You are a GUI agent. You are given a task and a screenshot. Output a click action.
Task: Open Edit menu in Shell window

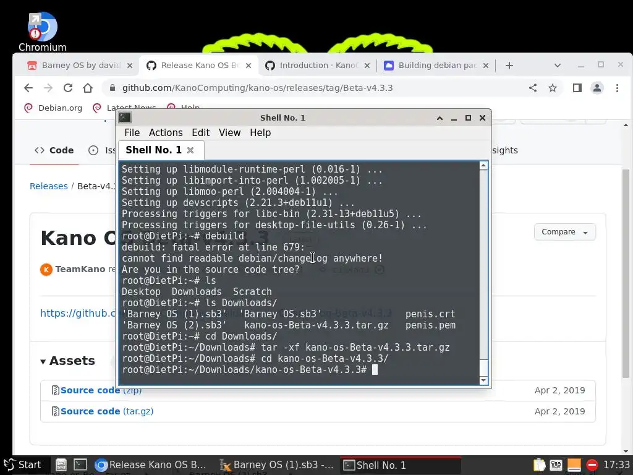tap(201, 133)
